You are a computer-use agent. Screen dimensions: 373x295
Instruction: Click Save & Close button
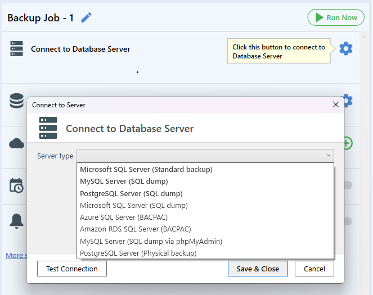[x=258, y=269]
